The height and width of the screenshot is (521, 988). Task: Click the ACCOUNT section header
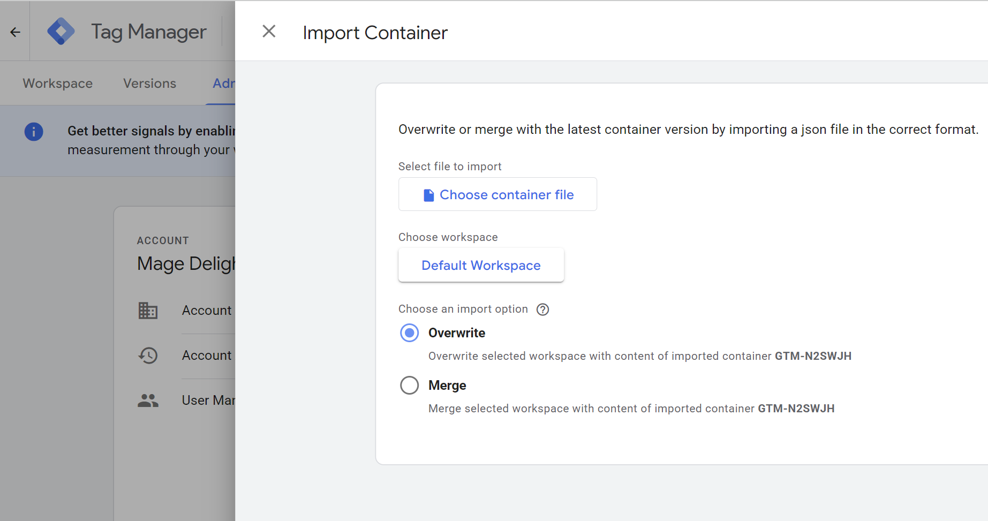pyautogui.click(x=163, y=241)
